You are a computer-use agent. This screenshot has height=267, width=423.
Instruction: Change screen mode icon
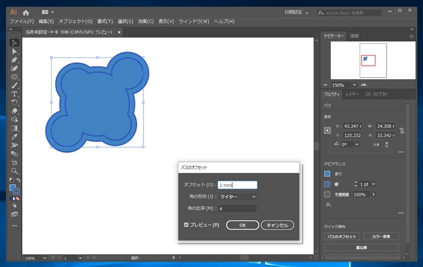pyautogui.click(x=14, y=214)
